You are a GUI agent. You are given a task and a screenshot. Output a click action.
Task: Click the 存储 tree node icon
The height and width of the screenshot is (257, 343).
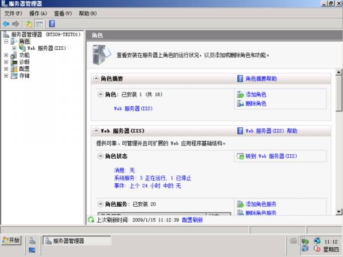(x=14, y=75)
